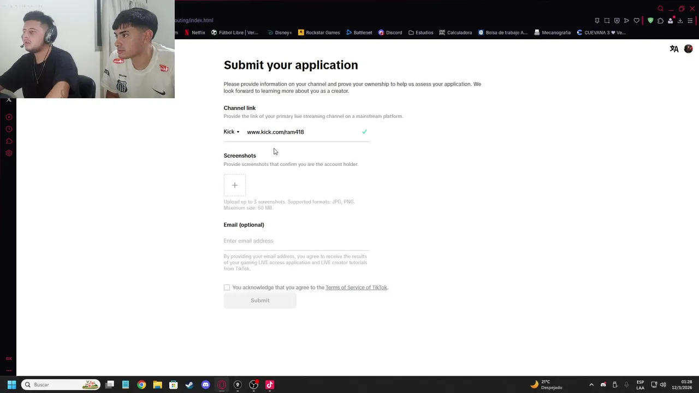This screenshot has width=699, height=393.
Task: Open Microsoft Store from the taskbar
Action: click(173, 385)
